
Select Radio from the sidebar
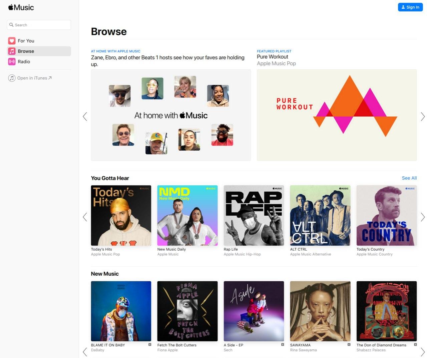click(25, 62)
